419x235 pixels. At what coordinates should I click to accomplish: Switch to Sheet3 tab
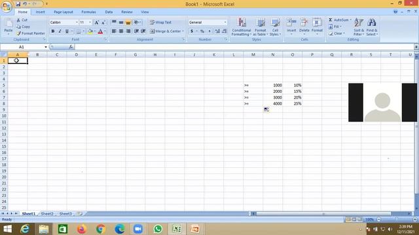[65, 213]
